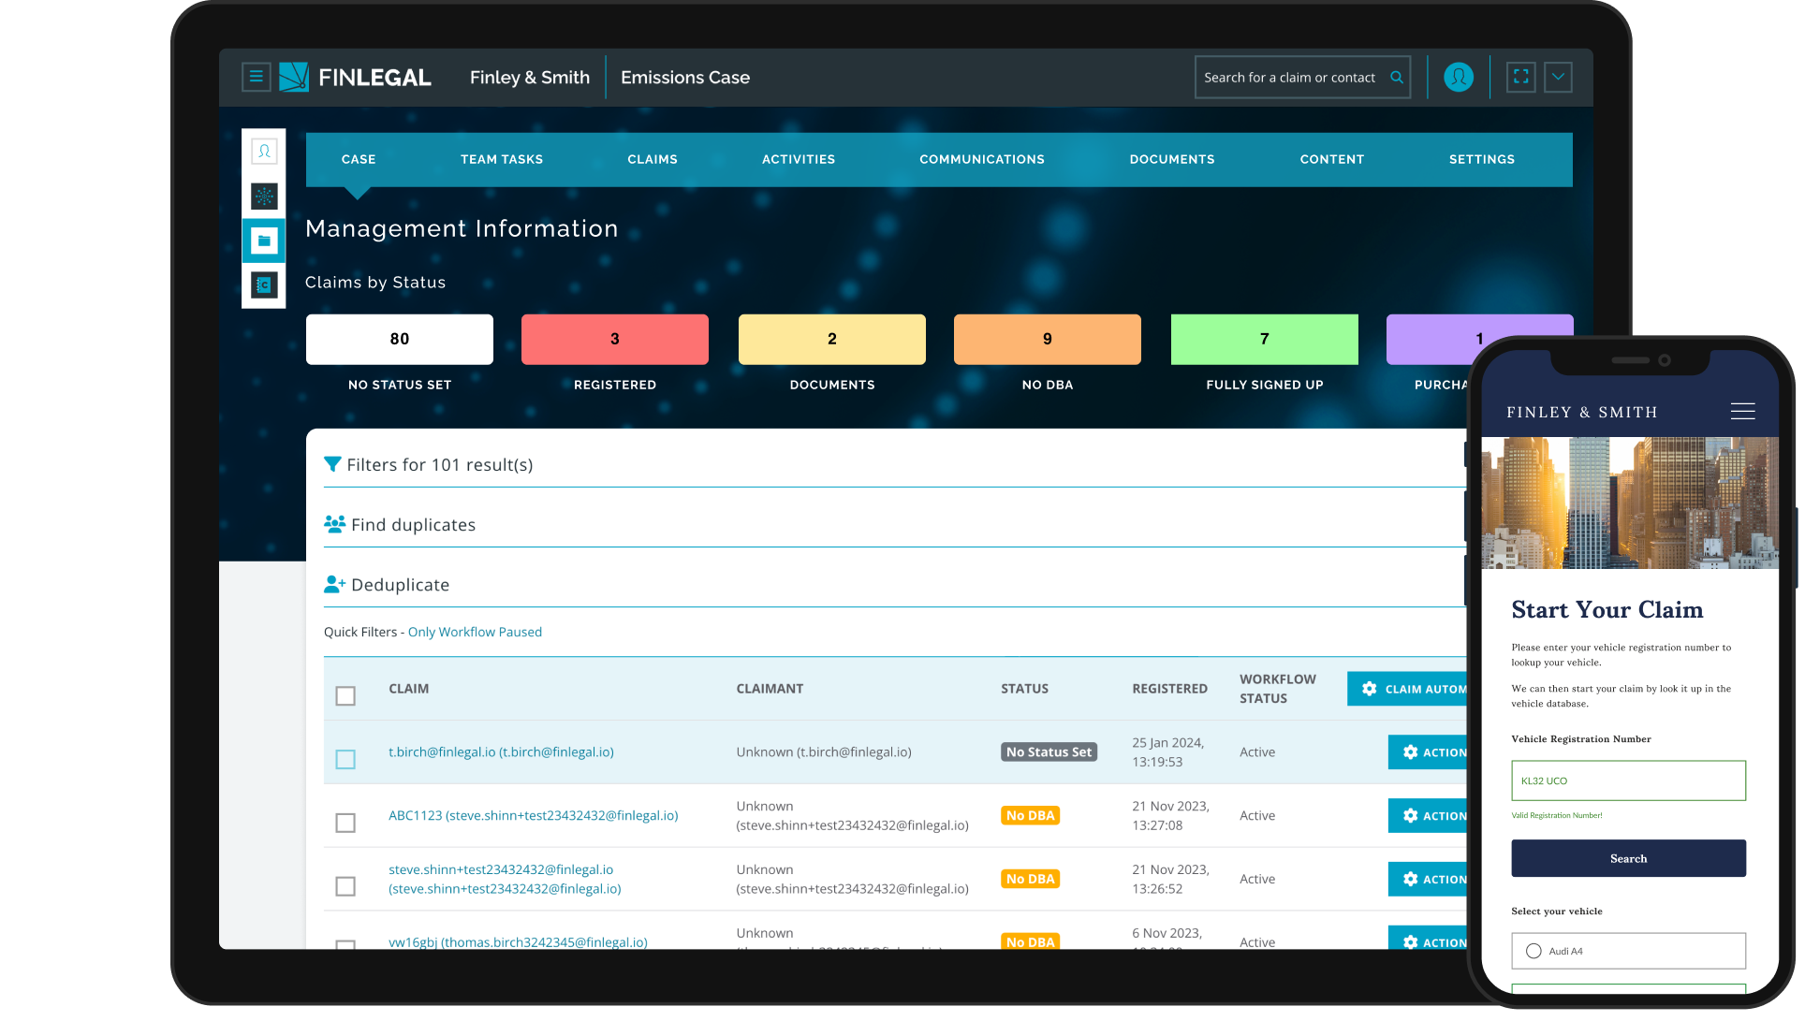1805x1021 pixels.
Task: Select the folder icon in the left sidebar
Action: pos(264,241)
